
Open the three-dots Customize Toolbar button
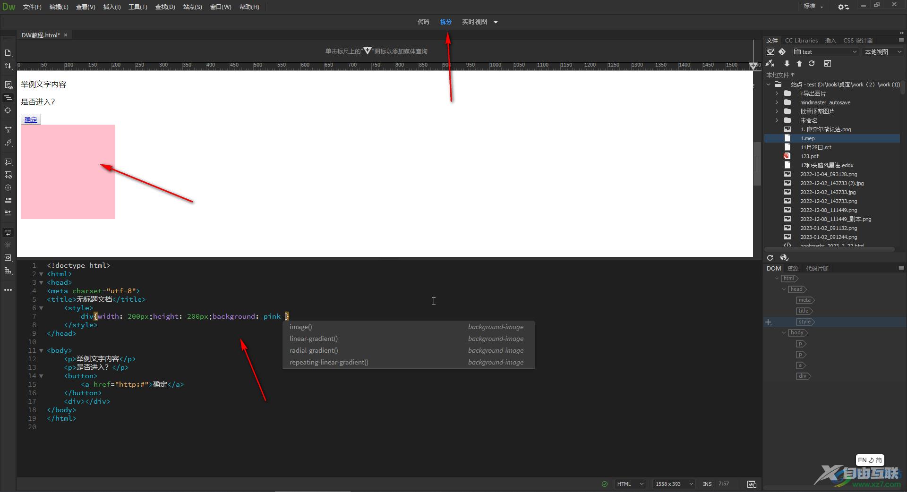click(8, 290)
